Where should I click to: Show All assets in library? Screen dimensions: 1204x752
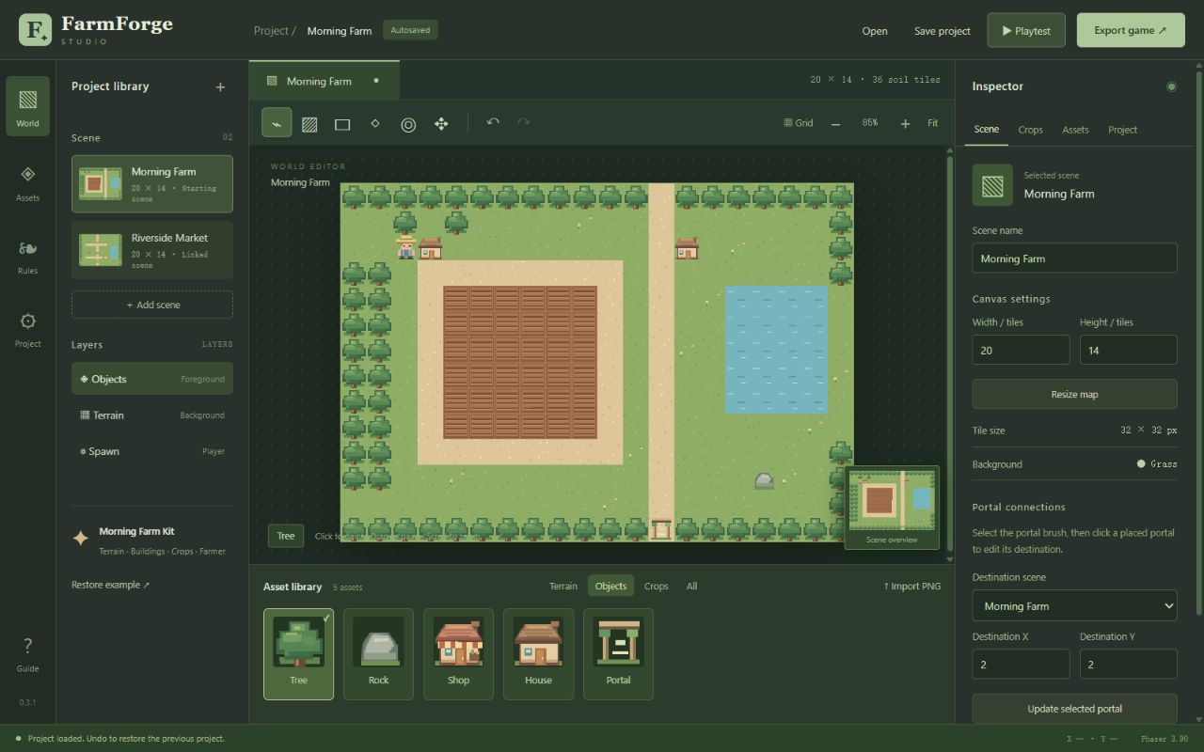[x=691, y=586]
